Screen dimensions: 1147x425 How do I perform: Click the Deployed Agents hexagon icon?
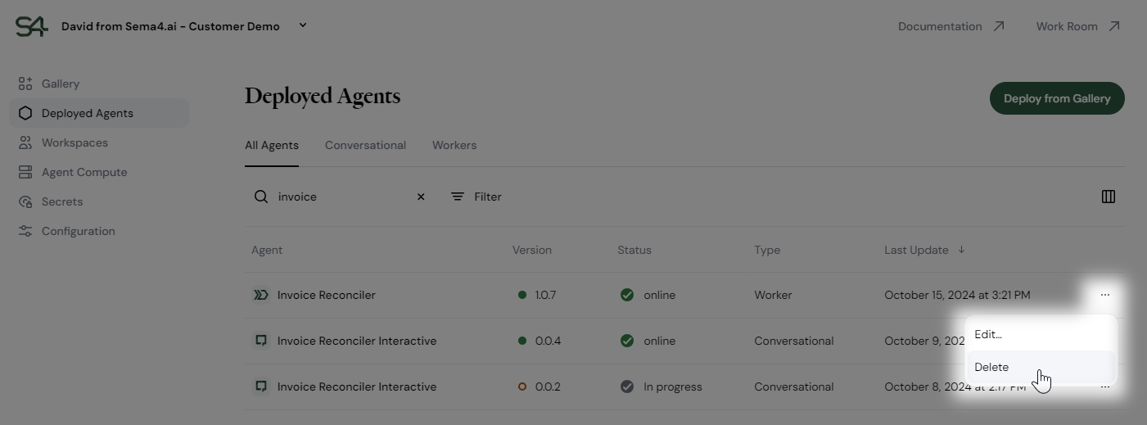25,113
